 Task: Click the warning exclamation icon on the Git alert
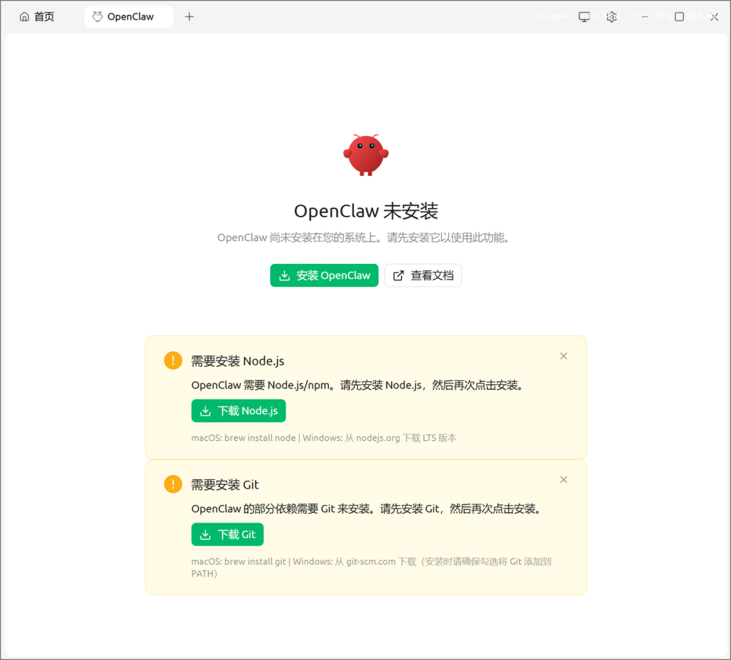pyautogui.click(x=173, y=484)
